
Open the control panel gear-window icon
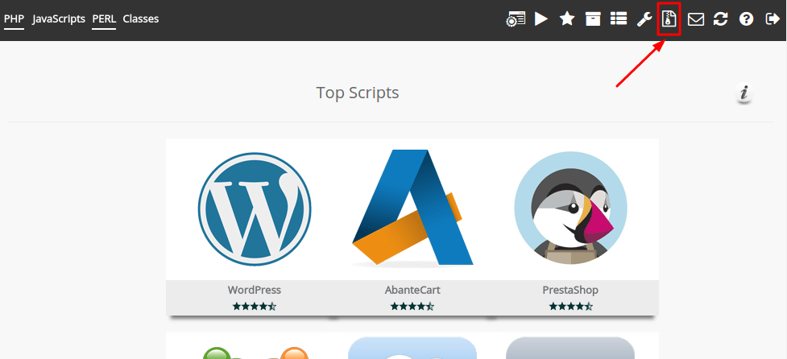[x=516, y=19]
